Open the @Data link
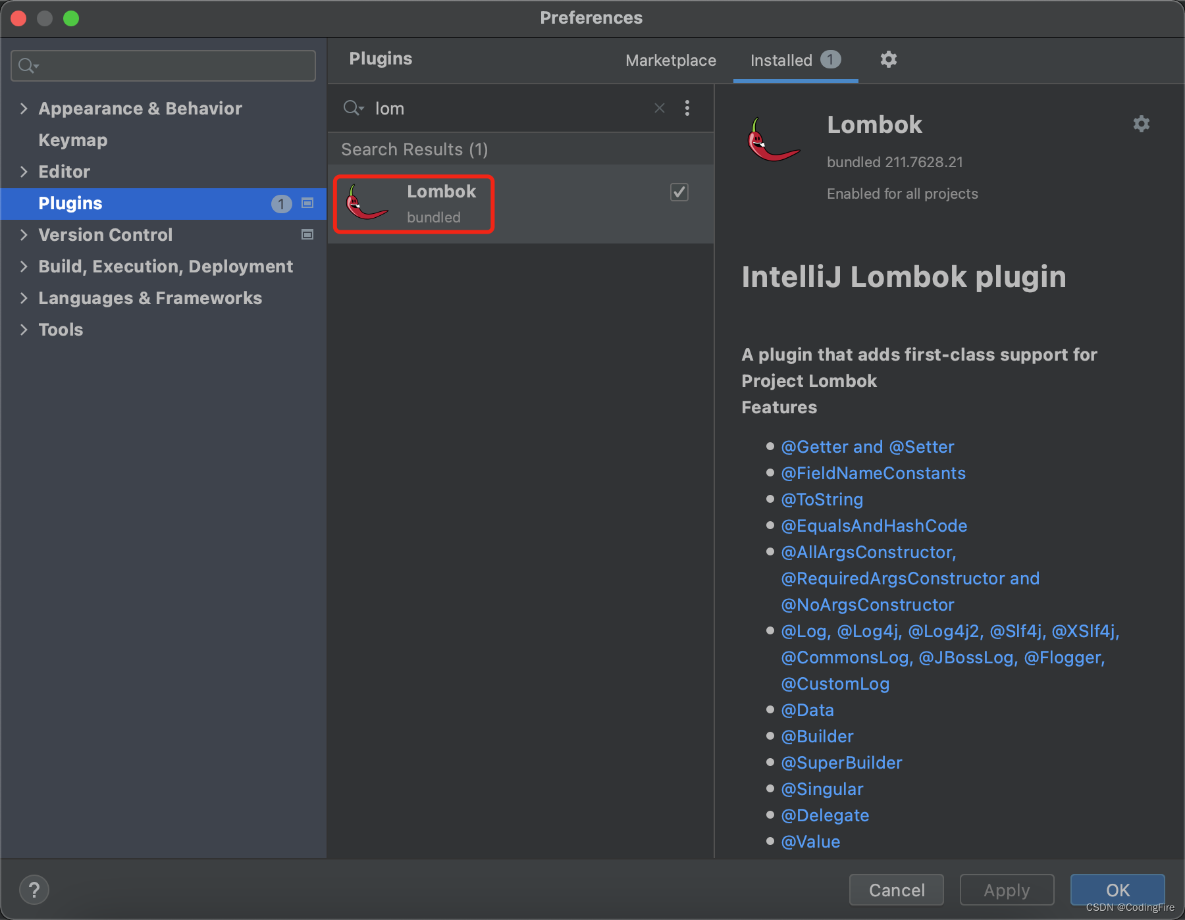The image size is (1185, 920). (x=807, y=710)
